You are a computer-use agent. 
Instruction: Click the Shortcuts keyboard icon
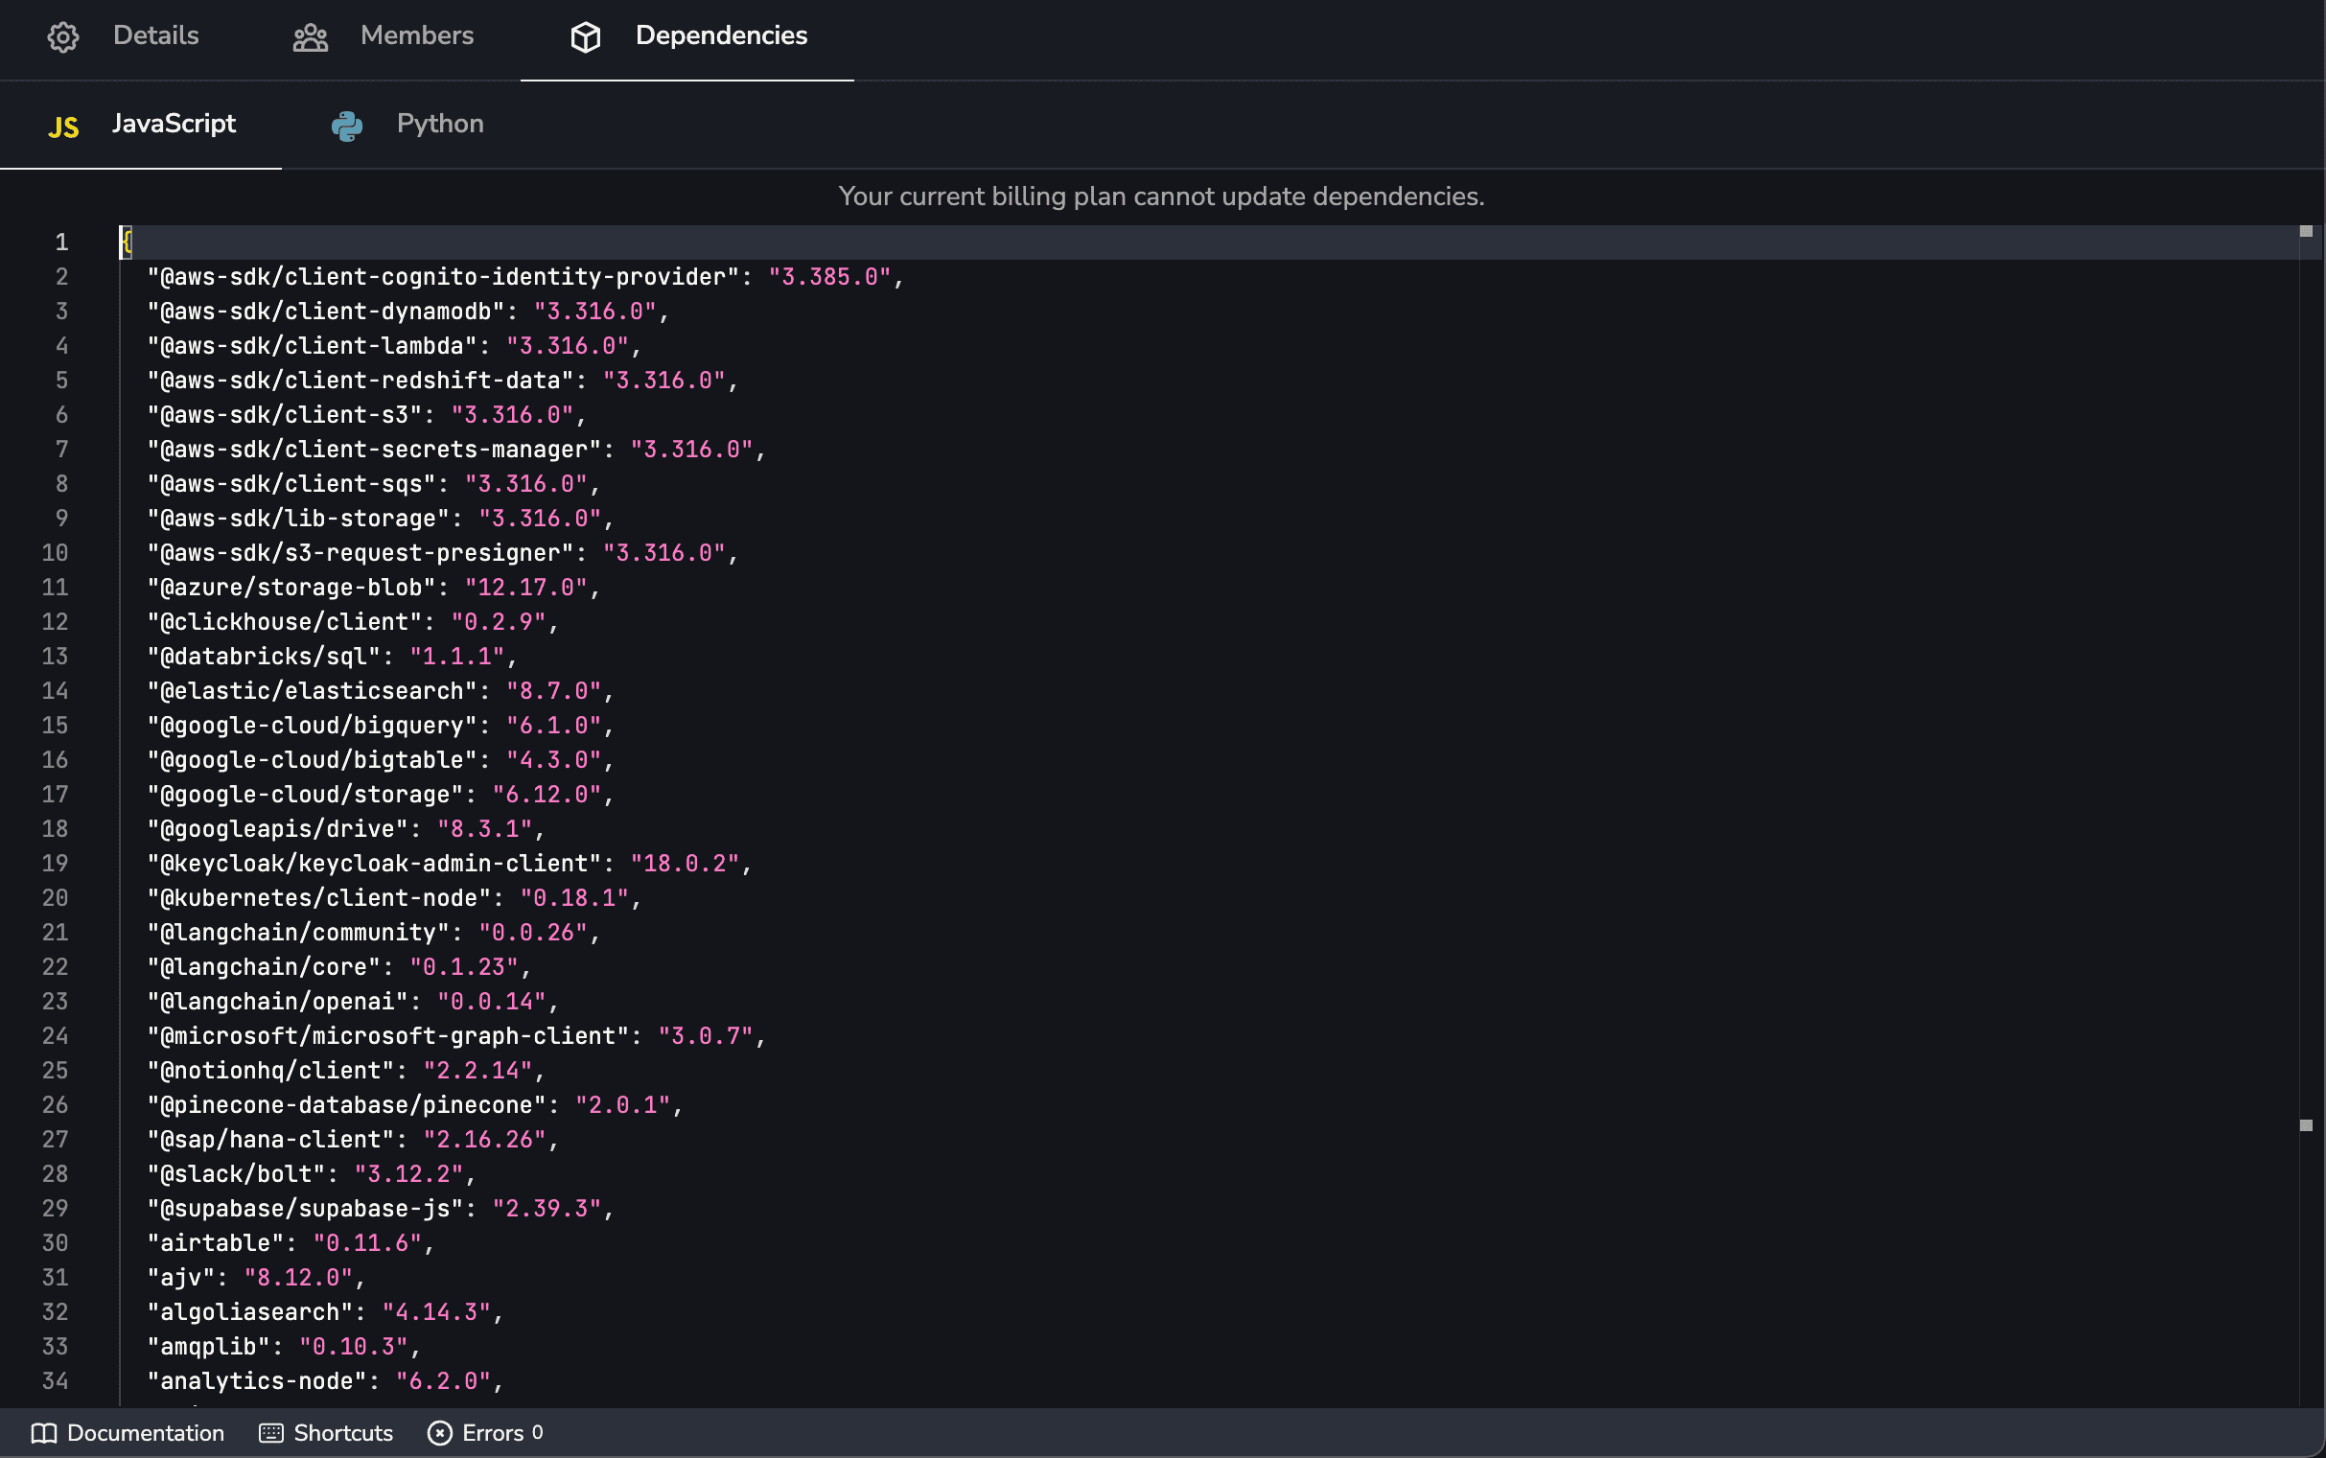tap(271, 1433)
